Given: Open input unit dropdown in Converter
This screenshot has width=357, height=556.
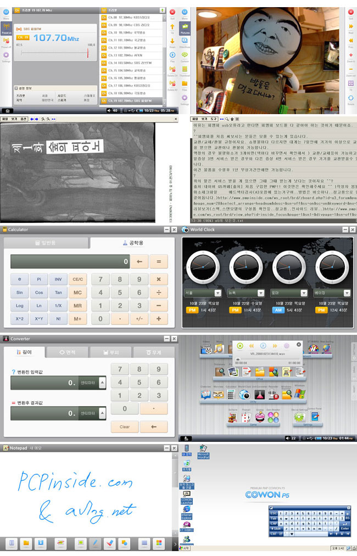Looking at the screenshot, I should [x=102, y=383].
